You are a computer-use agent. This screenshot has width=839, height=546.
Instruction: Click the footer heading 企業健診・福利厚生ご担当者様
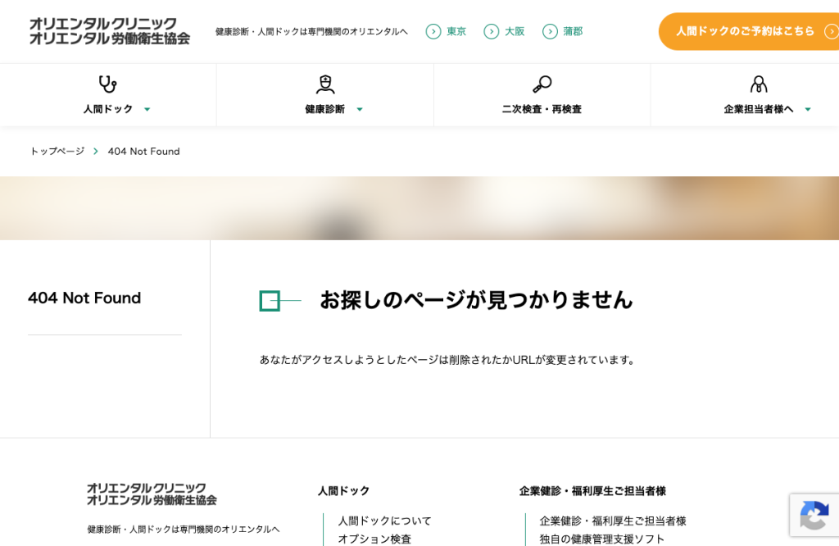click(x=592, y=491)
